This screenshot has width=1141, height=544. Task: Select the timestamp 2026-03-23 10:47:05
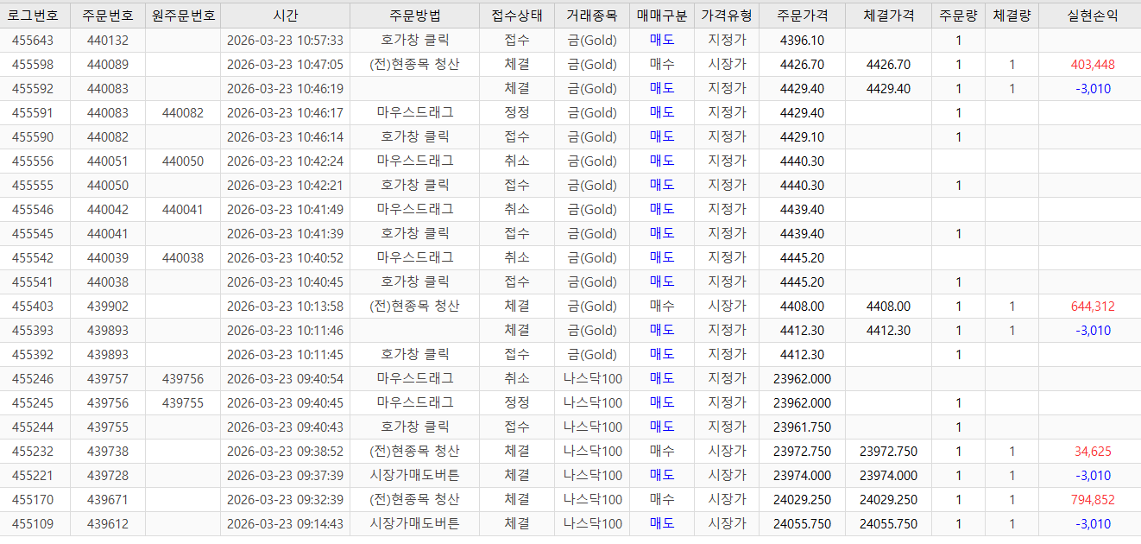pos(285,65)
